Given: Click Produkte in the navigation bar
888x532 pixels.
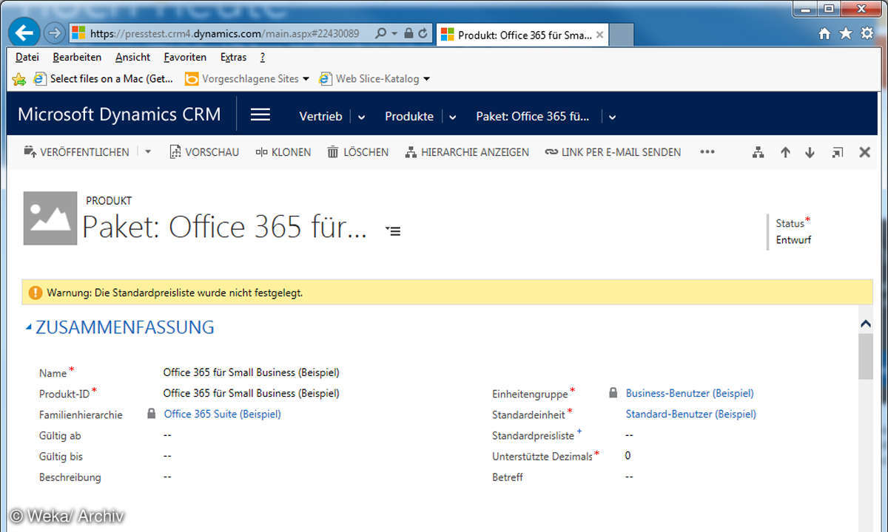Looking at the screenshot, I should coord(409,116).
